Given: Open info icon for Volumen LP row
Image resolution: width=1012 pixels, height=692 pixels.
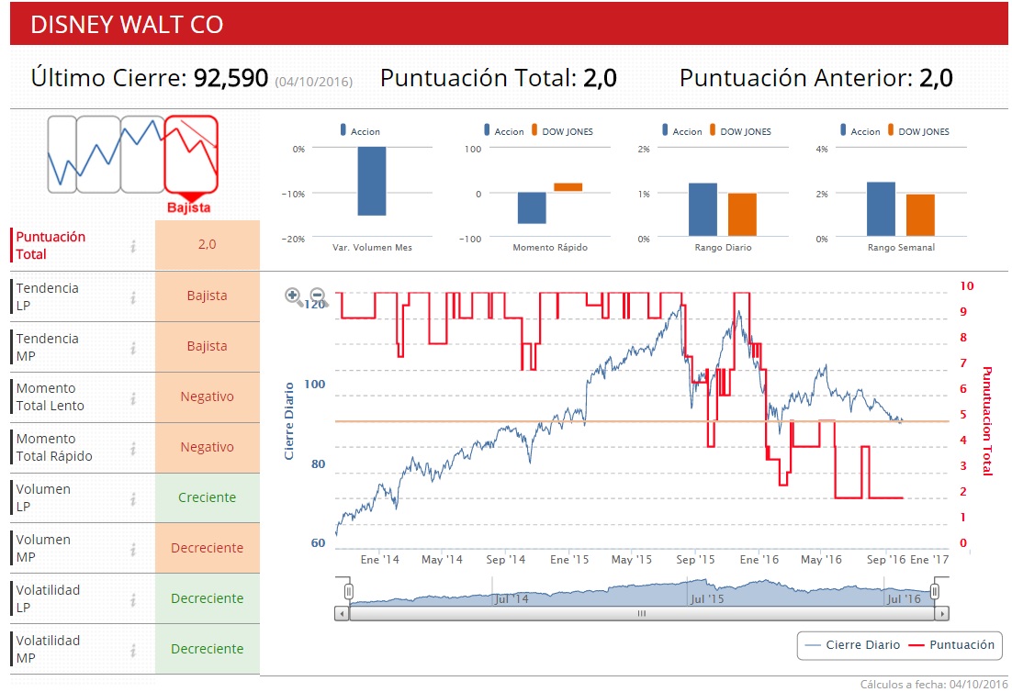Looking at the screenshot, I should pyautogui.click(x=133, y=498).
